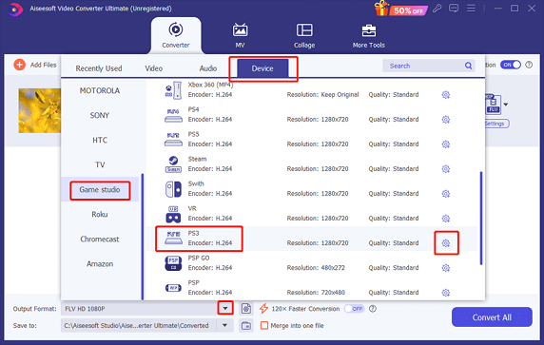Open settings gear for PS4 profile
The height and width of the screenshot is (345, 544).
446,120
